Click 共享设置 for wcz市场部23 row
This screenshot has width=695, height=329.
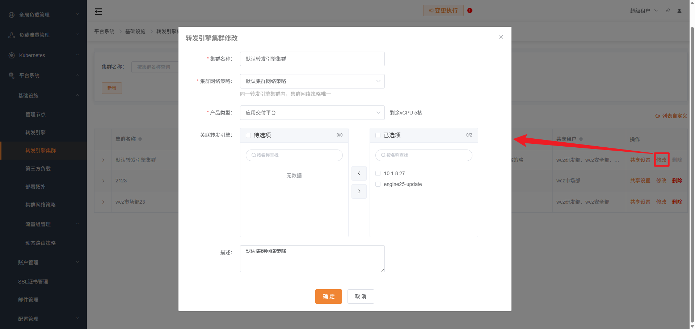[640, 202]
